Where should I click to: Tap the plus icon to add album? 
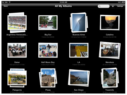113,6
